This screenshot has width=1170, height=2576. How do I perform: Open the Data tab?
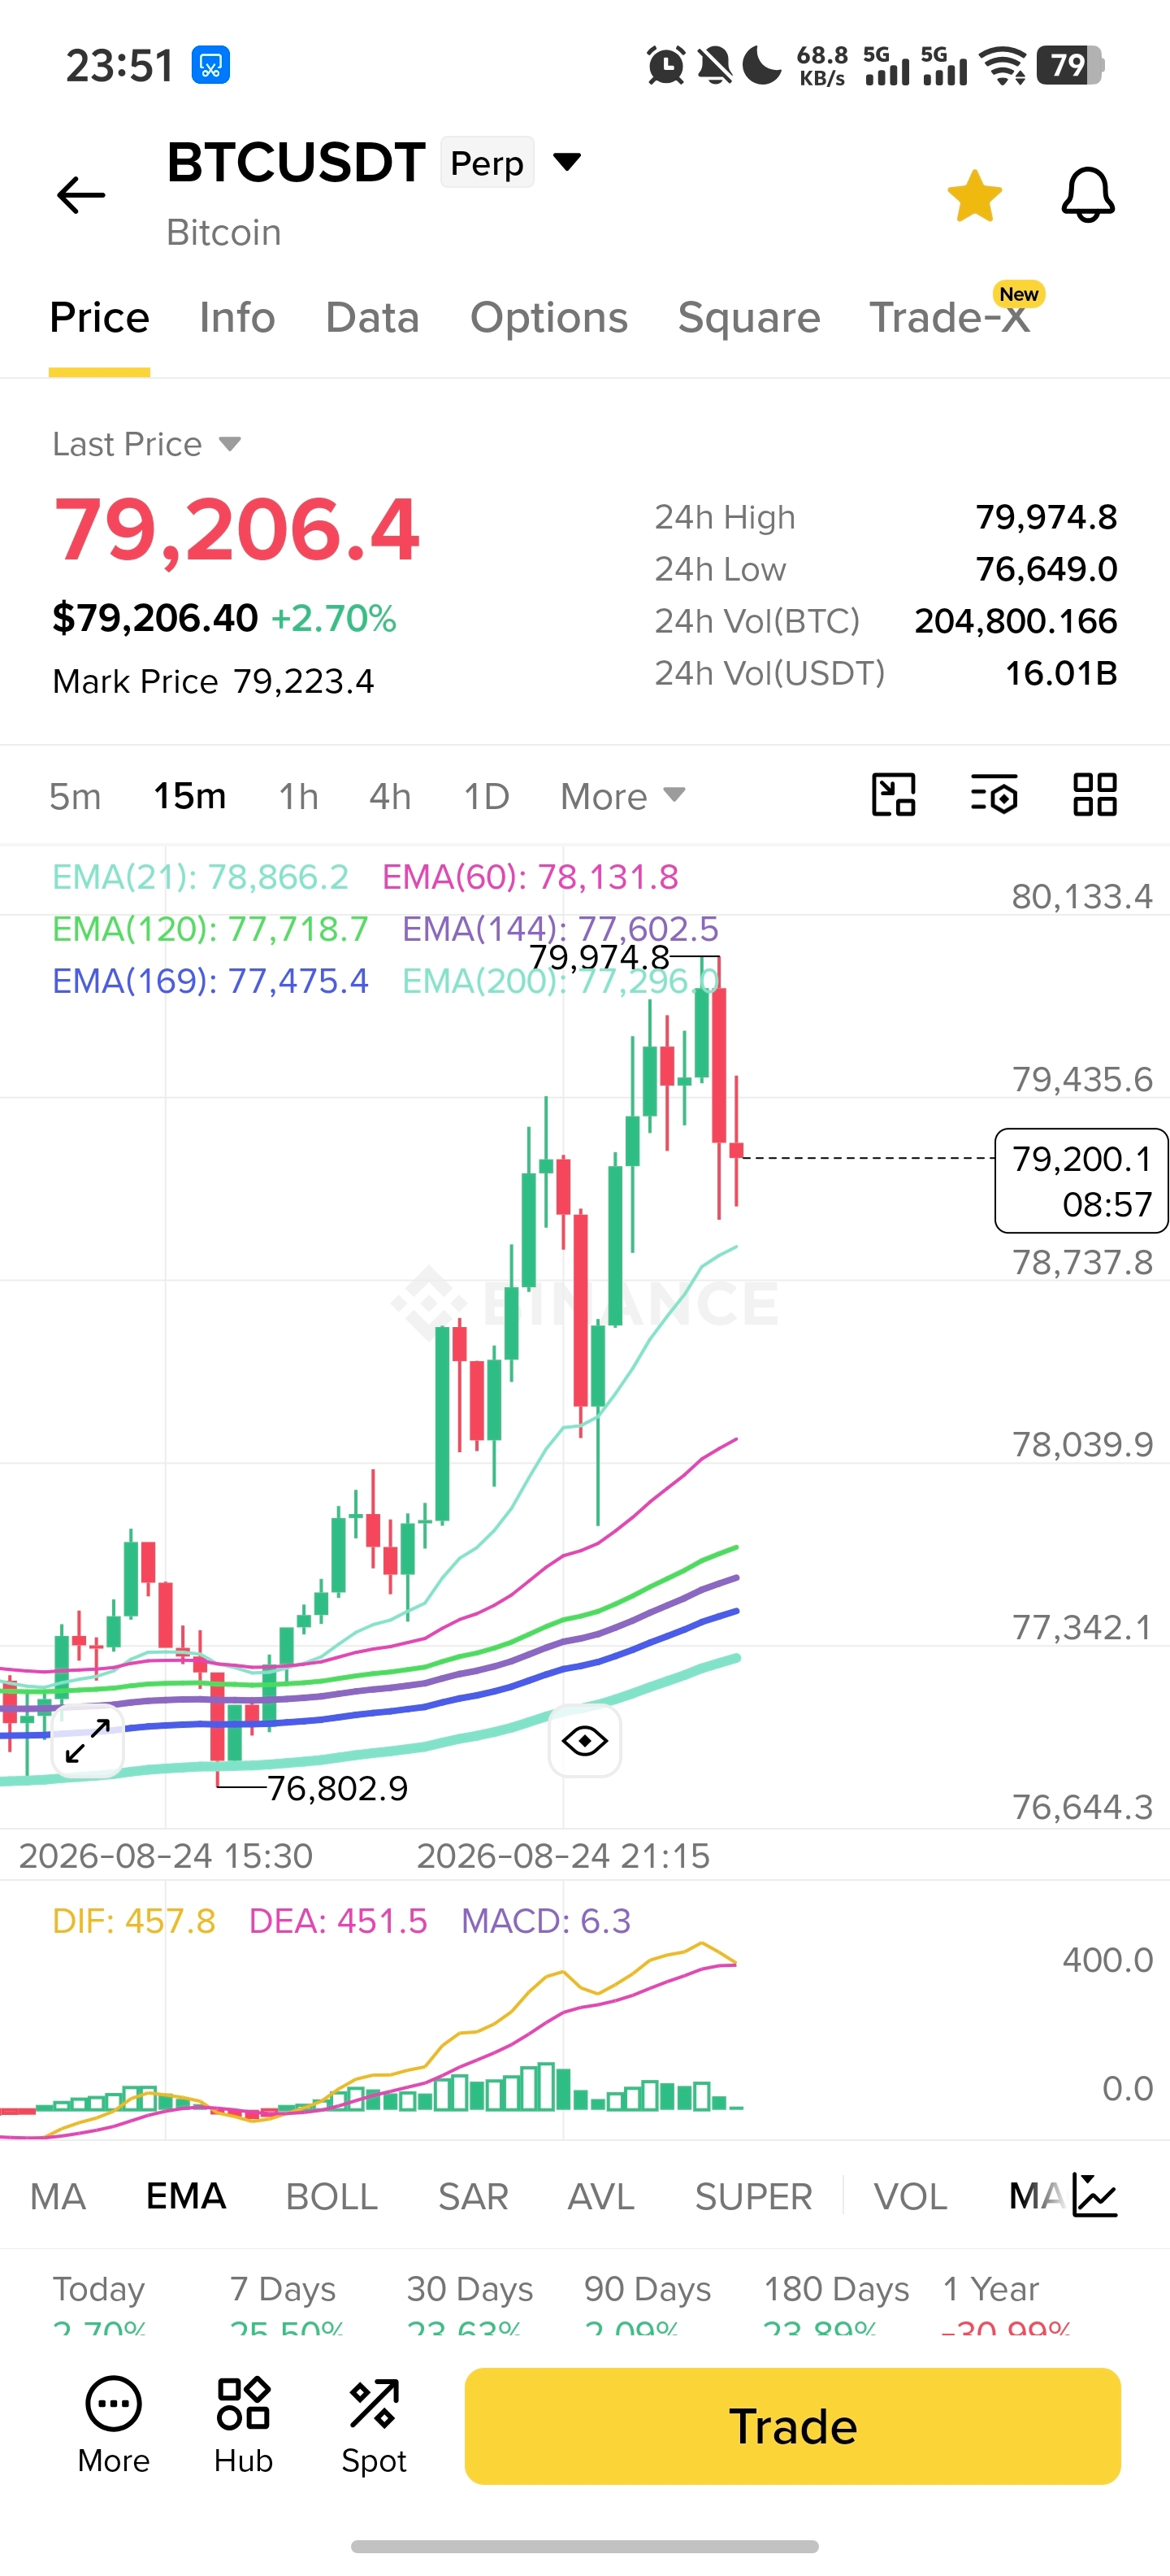click(x=371, y=318)
